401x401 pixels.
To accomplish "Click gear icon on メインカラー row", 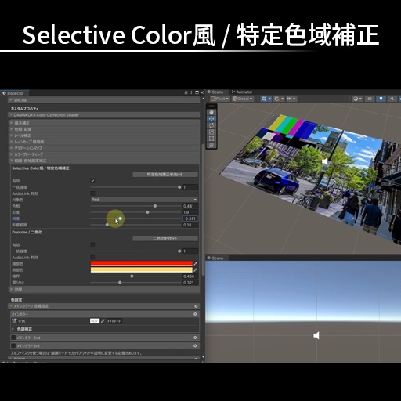I will [x=195, y=314].
